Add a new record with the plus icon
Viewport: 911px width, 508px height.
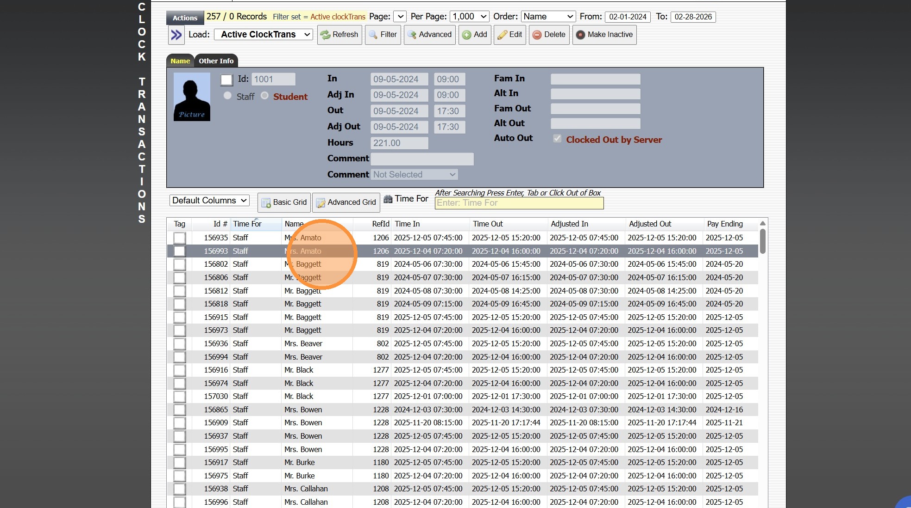[x=474, y=35]
